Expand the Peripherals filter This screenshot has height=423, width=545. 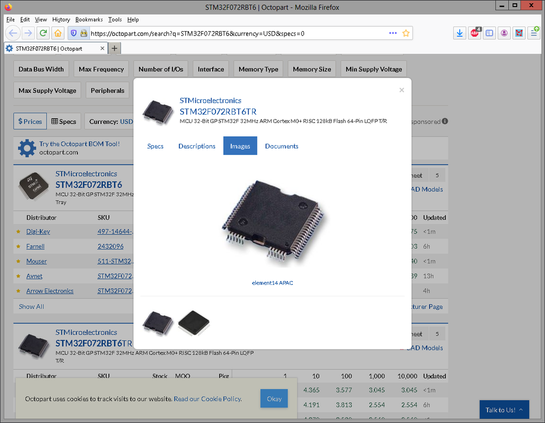[x=107, y=91]
